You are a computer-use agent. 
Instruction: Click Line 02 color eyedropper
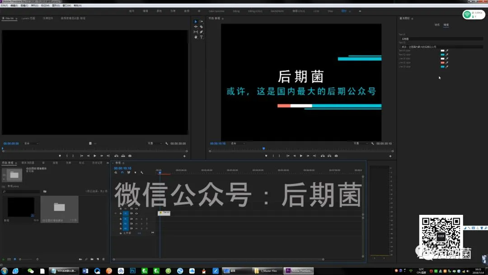tap(447, 62)
